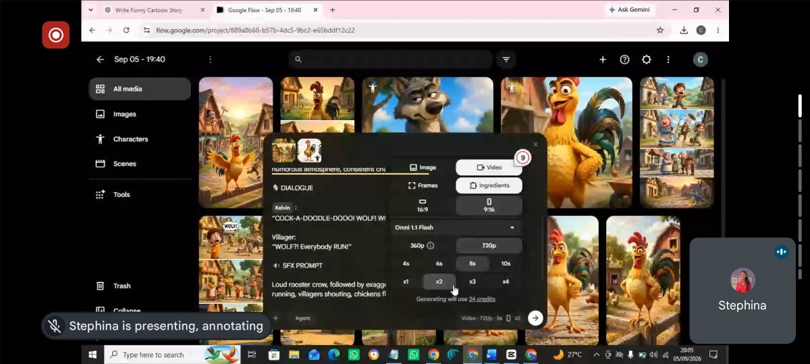Expand hidden system tray icons chevron
Viewport: 810px width, 364px height.
(x=596, y=355)
